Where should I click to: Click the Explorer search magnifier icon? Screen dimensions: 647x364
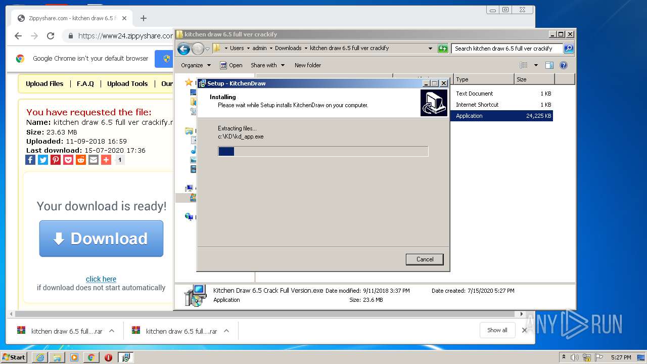[x=569, y=49]
